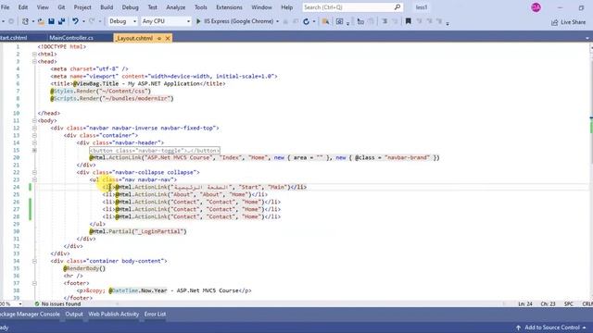Click the Search magnifier icon

[x=397, y=7]
